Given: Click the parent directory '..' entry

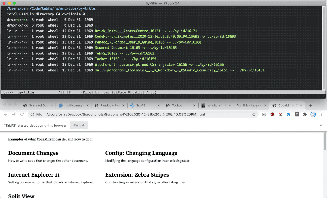Looking at the screenshot, I should [97, 25].
